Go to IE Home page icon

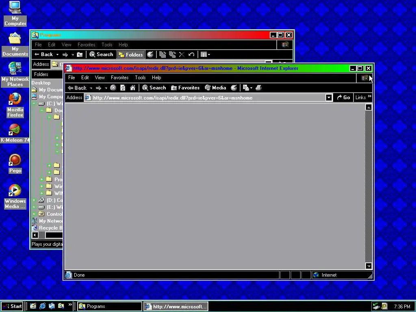click(133, 88)
